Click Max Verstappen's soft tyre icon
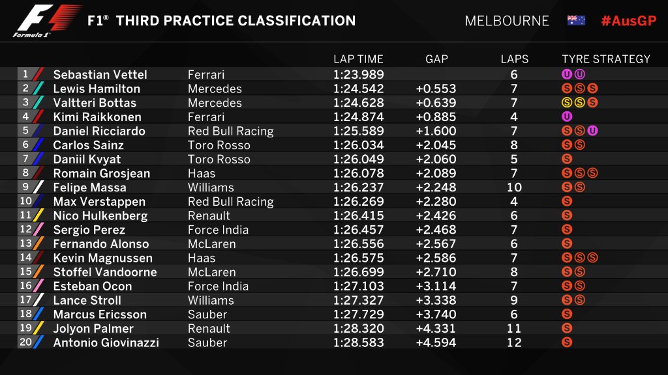The image size is (668, 375). click(x=567, y=201)
